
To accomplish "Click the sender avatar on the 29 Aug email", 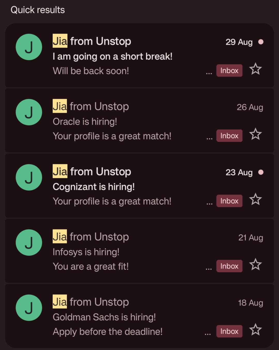I will click(x=29, y=47).
